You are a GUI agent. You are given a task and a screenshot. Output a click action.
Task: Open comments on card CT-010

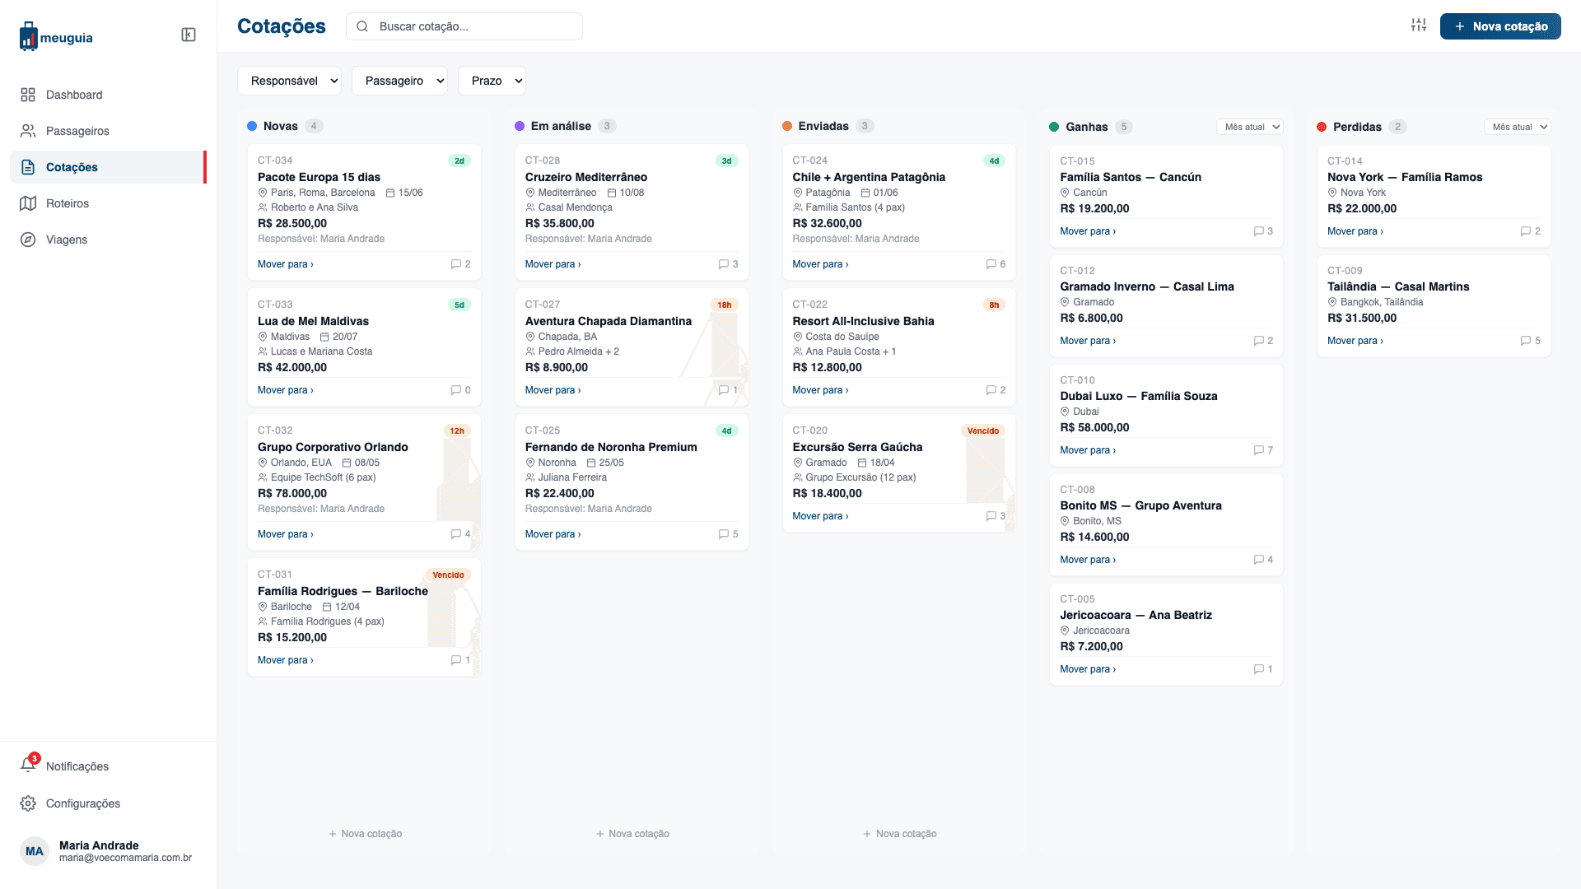click(1263, 450)
